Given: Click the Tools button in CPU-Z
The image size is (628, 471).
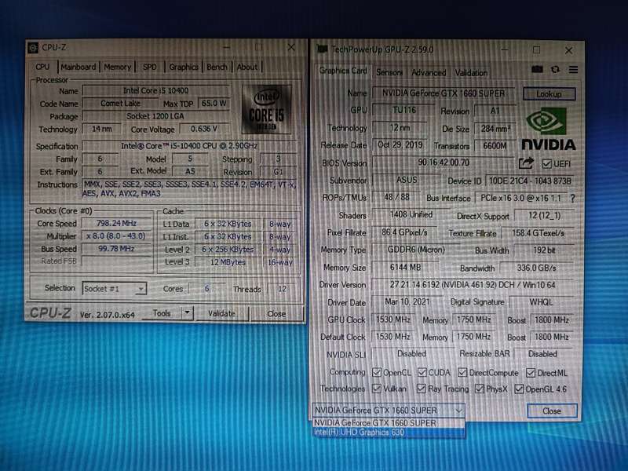Looking at the screenshot, I should pyautogui.click(x=162, y=312).
